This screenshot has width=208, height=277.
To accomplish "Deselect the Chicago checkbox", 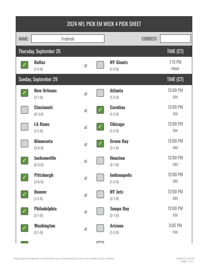I will pyautogui.click(x=100, y=127).
